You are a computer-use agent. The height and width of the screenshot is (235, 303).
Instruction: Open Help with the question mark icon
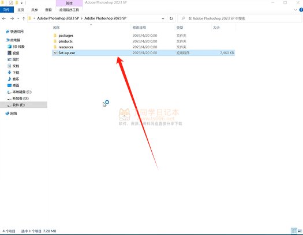[301, 10]
